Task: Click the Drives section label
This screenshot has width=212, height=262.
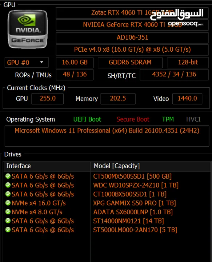Action: pos(13,154)
